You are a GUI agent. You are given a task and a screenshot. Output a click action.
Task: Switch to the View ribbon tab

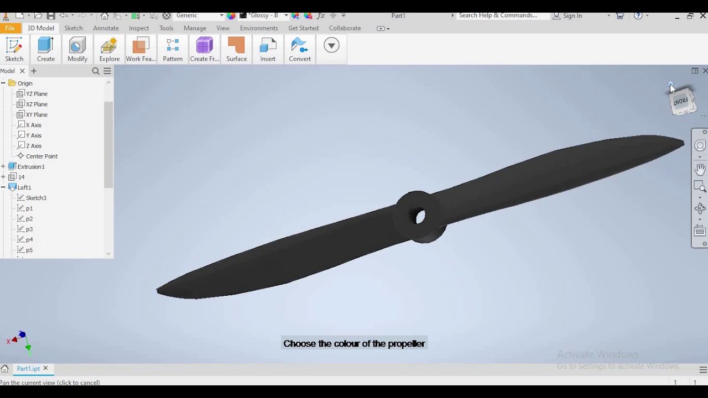click(x=223, y=28)
